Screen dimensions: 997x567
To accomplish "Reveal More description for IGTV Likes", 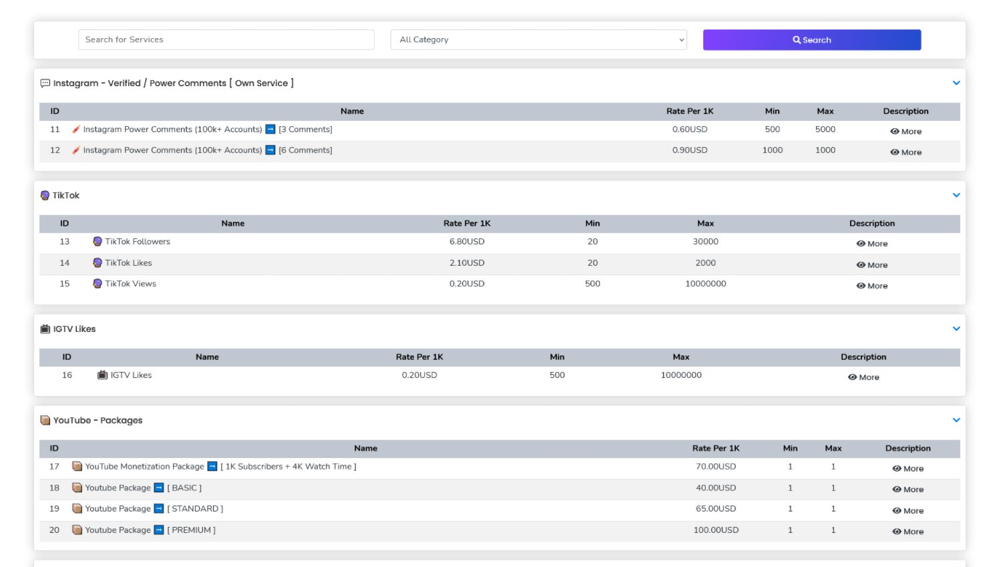I will (863, 377).
